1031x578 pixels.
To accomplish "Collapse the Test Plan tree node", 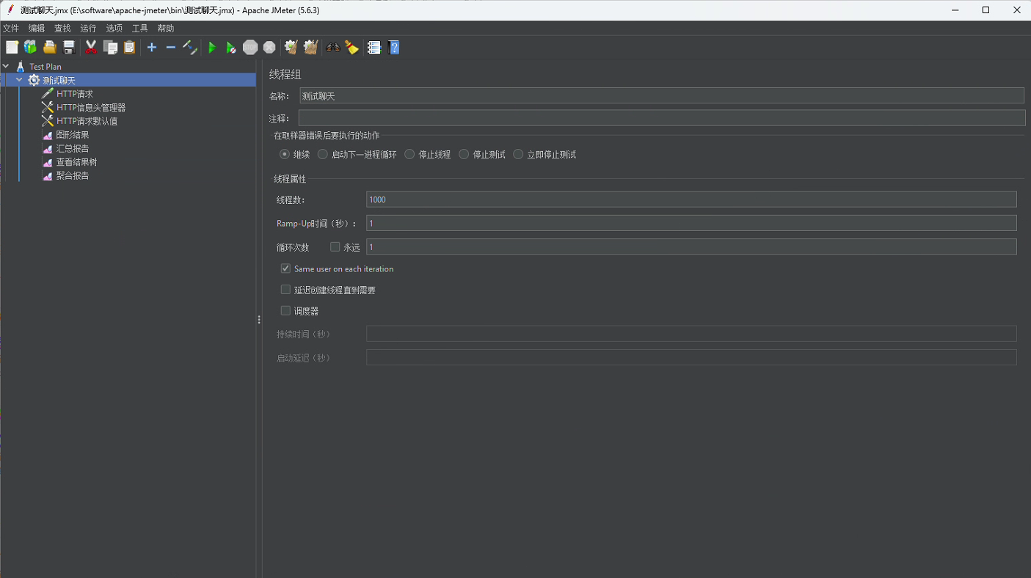I will [6, 67].
